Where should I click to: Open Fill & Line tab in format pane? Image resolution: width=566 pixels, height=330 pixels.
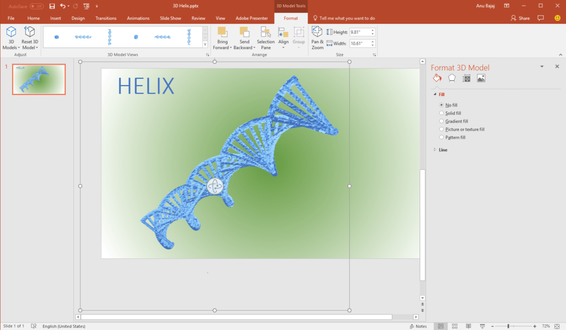click(x=437, y=78)
